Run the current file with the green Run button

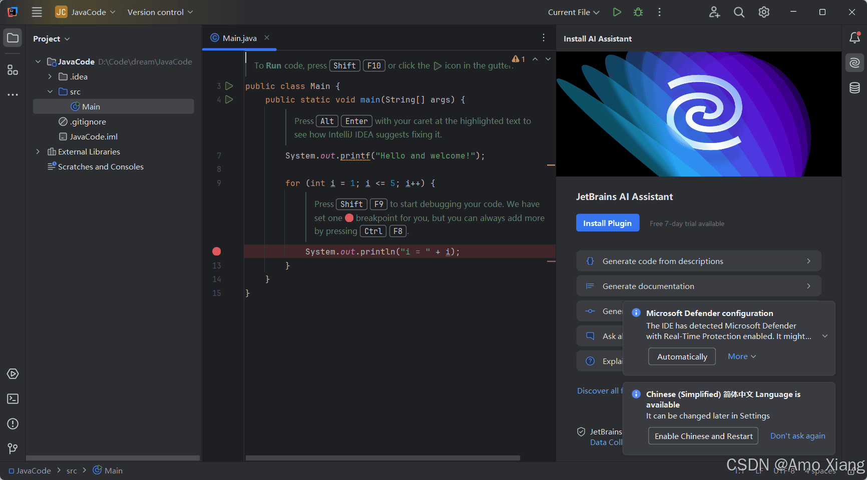coord(617,12)
